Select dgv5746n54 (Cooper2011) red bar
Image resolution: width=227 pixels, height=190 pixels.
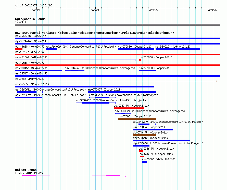(x=141, y=151)
